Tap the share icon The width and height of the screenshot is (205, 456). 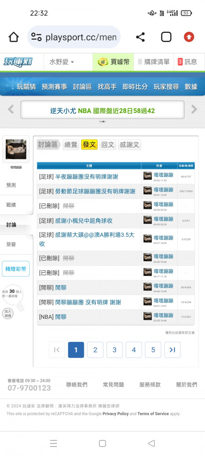(x=140, y=37)
